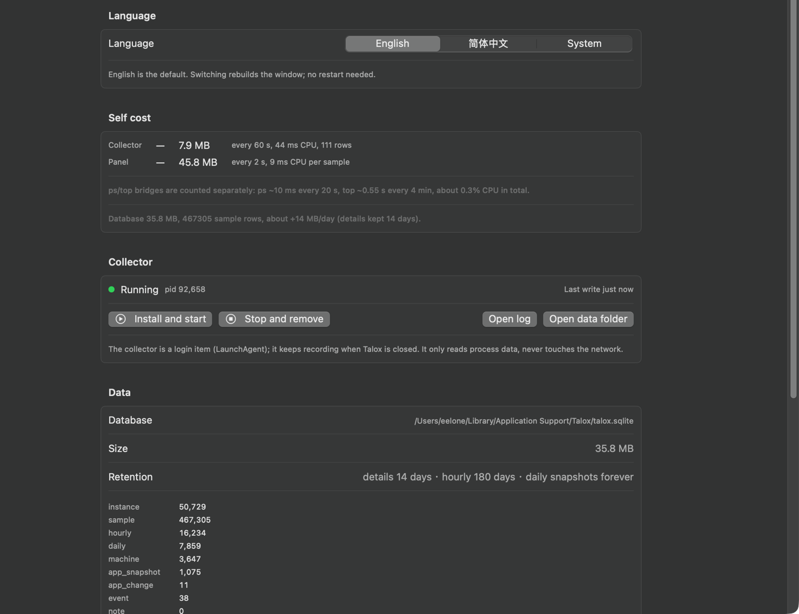
Task: Click the app_change row label
Action: 131,585
